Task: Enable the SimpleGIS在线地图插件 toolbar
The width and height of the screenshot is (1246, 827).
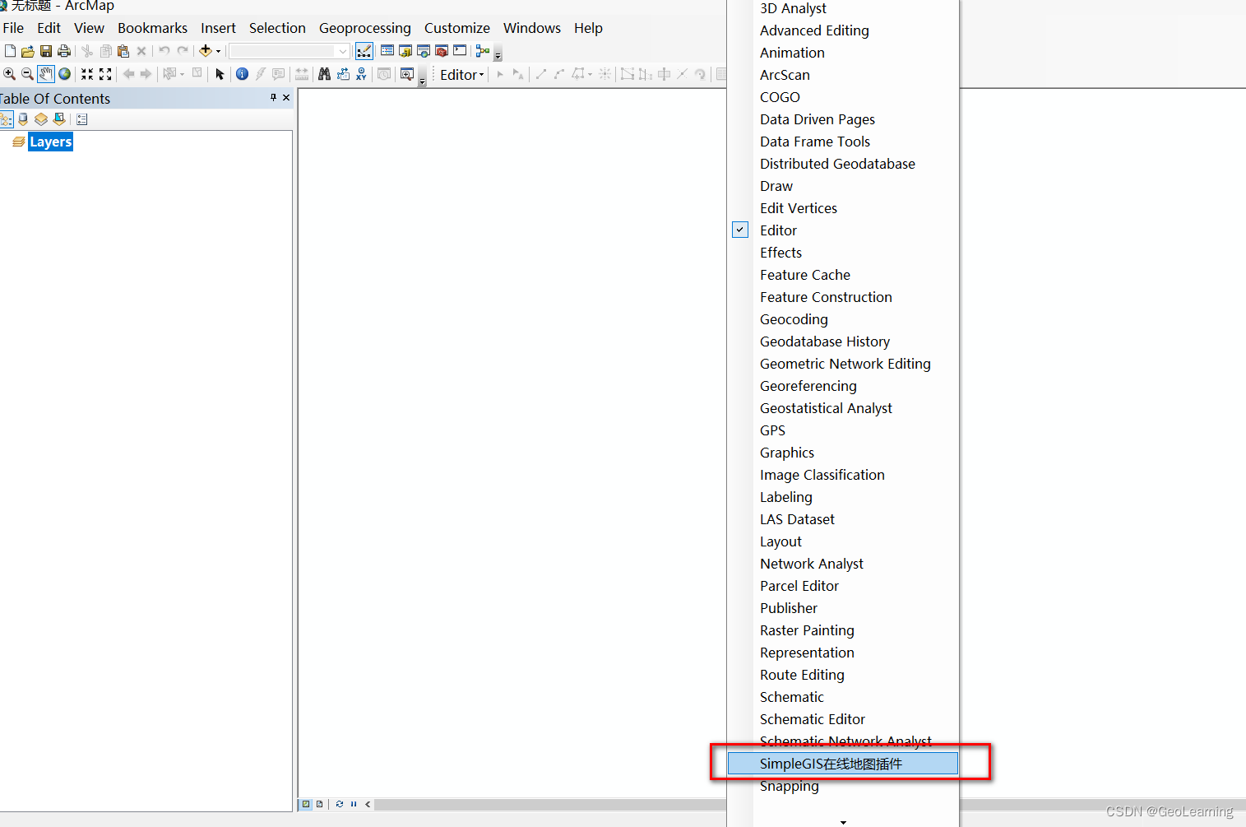Action: pos(843,764)
